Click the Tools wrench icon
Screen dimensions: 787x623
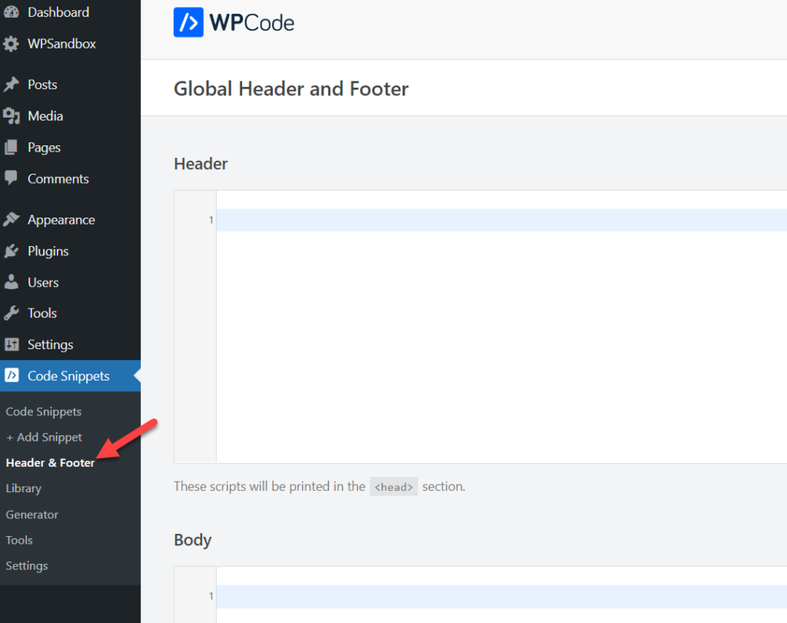[11, 313]
